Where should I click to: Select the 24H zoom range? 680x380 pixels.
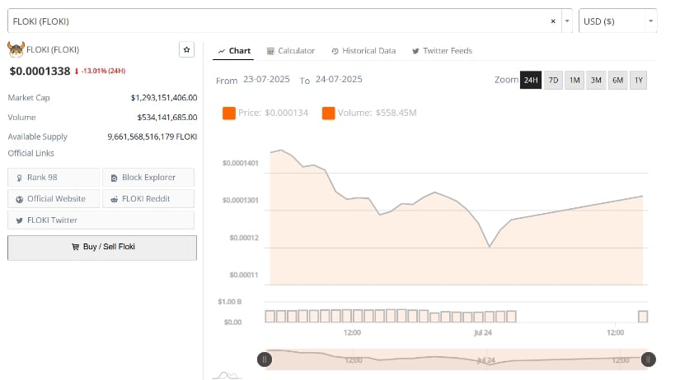pyautogui.click(x=531, y=80)
